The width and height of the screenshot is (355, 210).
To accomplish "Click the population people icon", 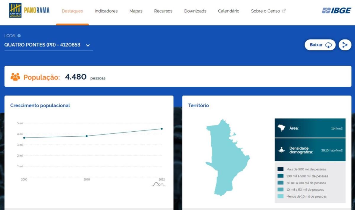I will coord(15,77).
